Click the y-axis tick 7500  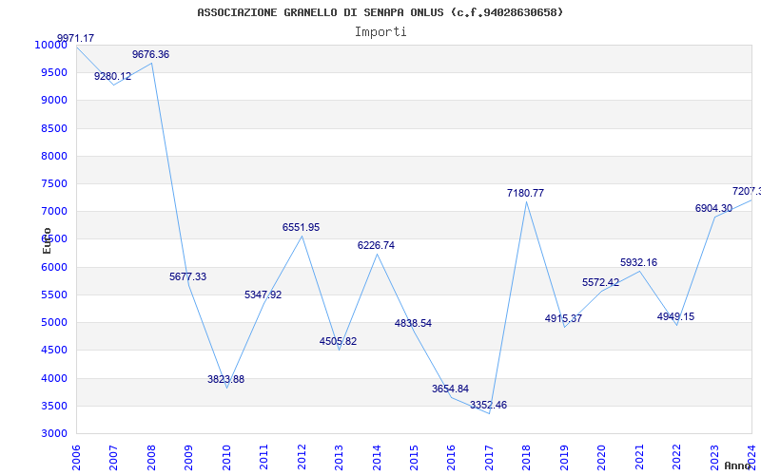tap(53, 183)
